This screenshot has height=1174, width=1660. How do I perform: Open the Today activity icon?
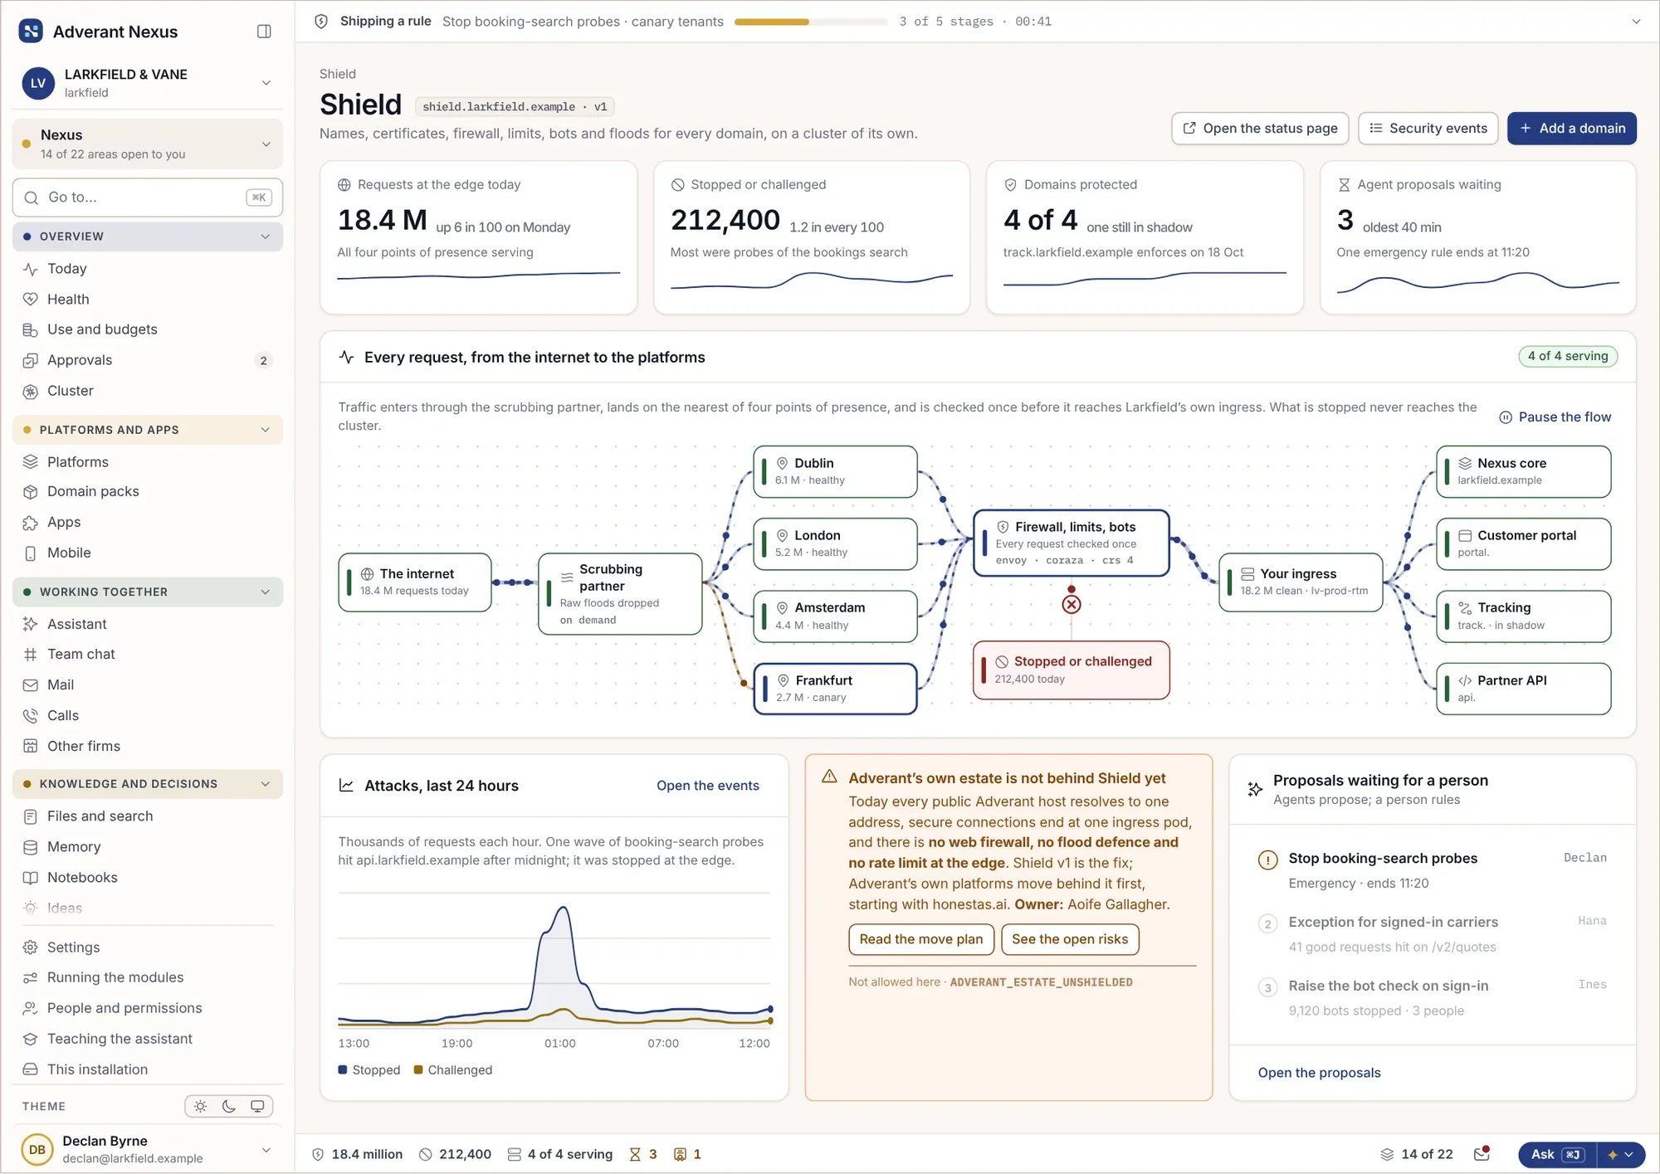click(x=31, y=269)
